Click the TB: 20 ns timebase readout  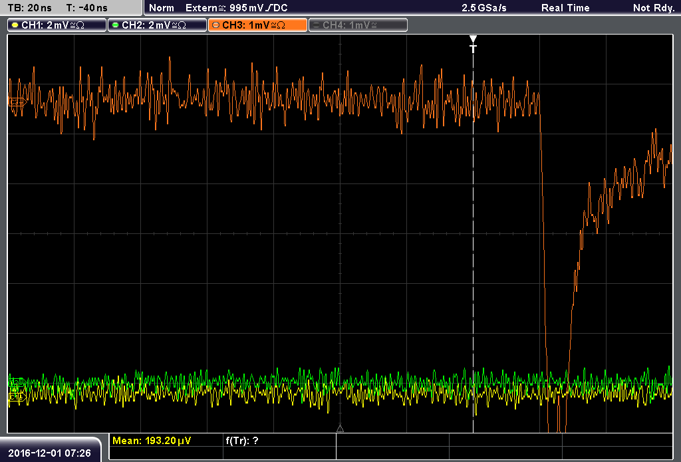click(29, 8)
